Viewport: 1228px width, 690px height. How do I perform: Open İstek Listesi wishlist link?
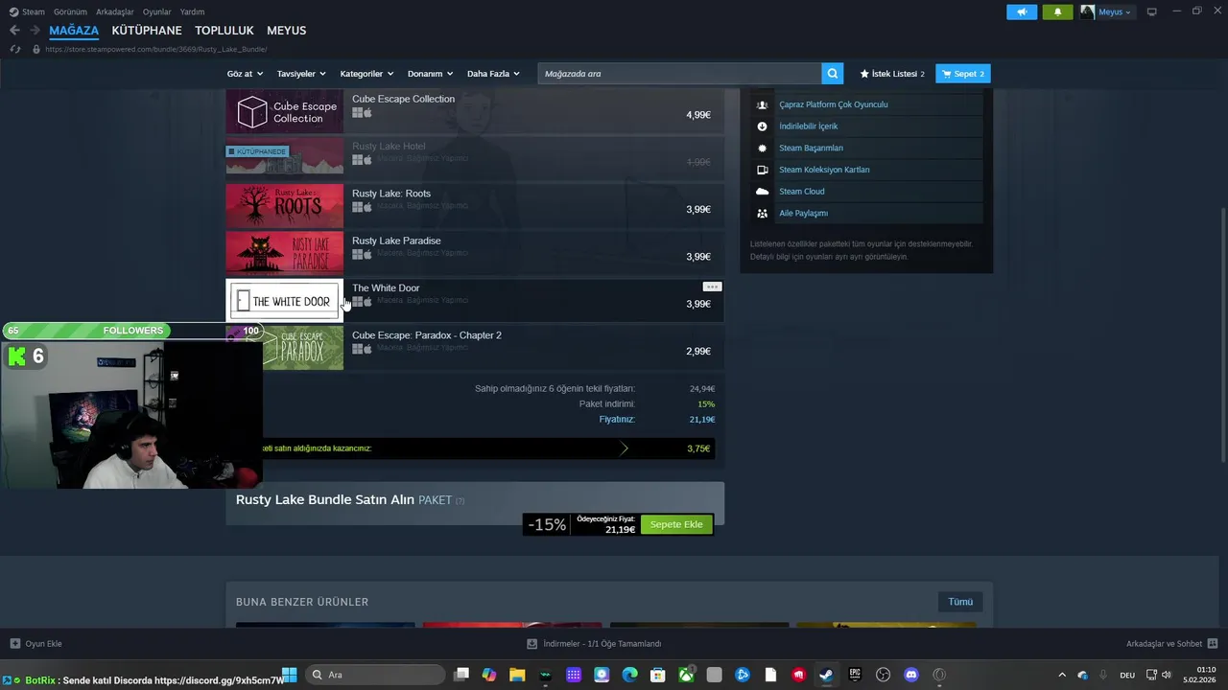pos(892,74)
